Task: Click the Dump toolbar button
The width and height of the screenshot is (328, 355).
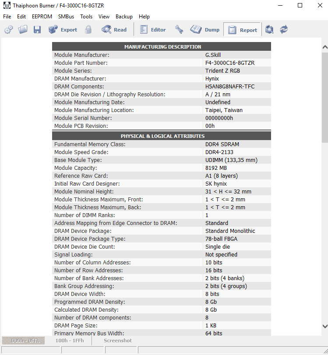Action: click(205, 30)
